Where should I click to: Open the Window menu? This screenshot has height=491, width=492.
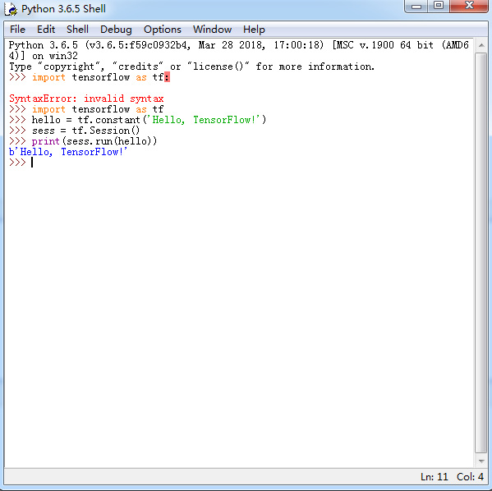pyautogui.click(x=212, y=30)
